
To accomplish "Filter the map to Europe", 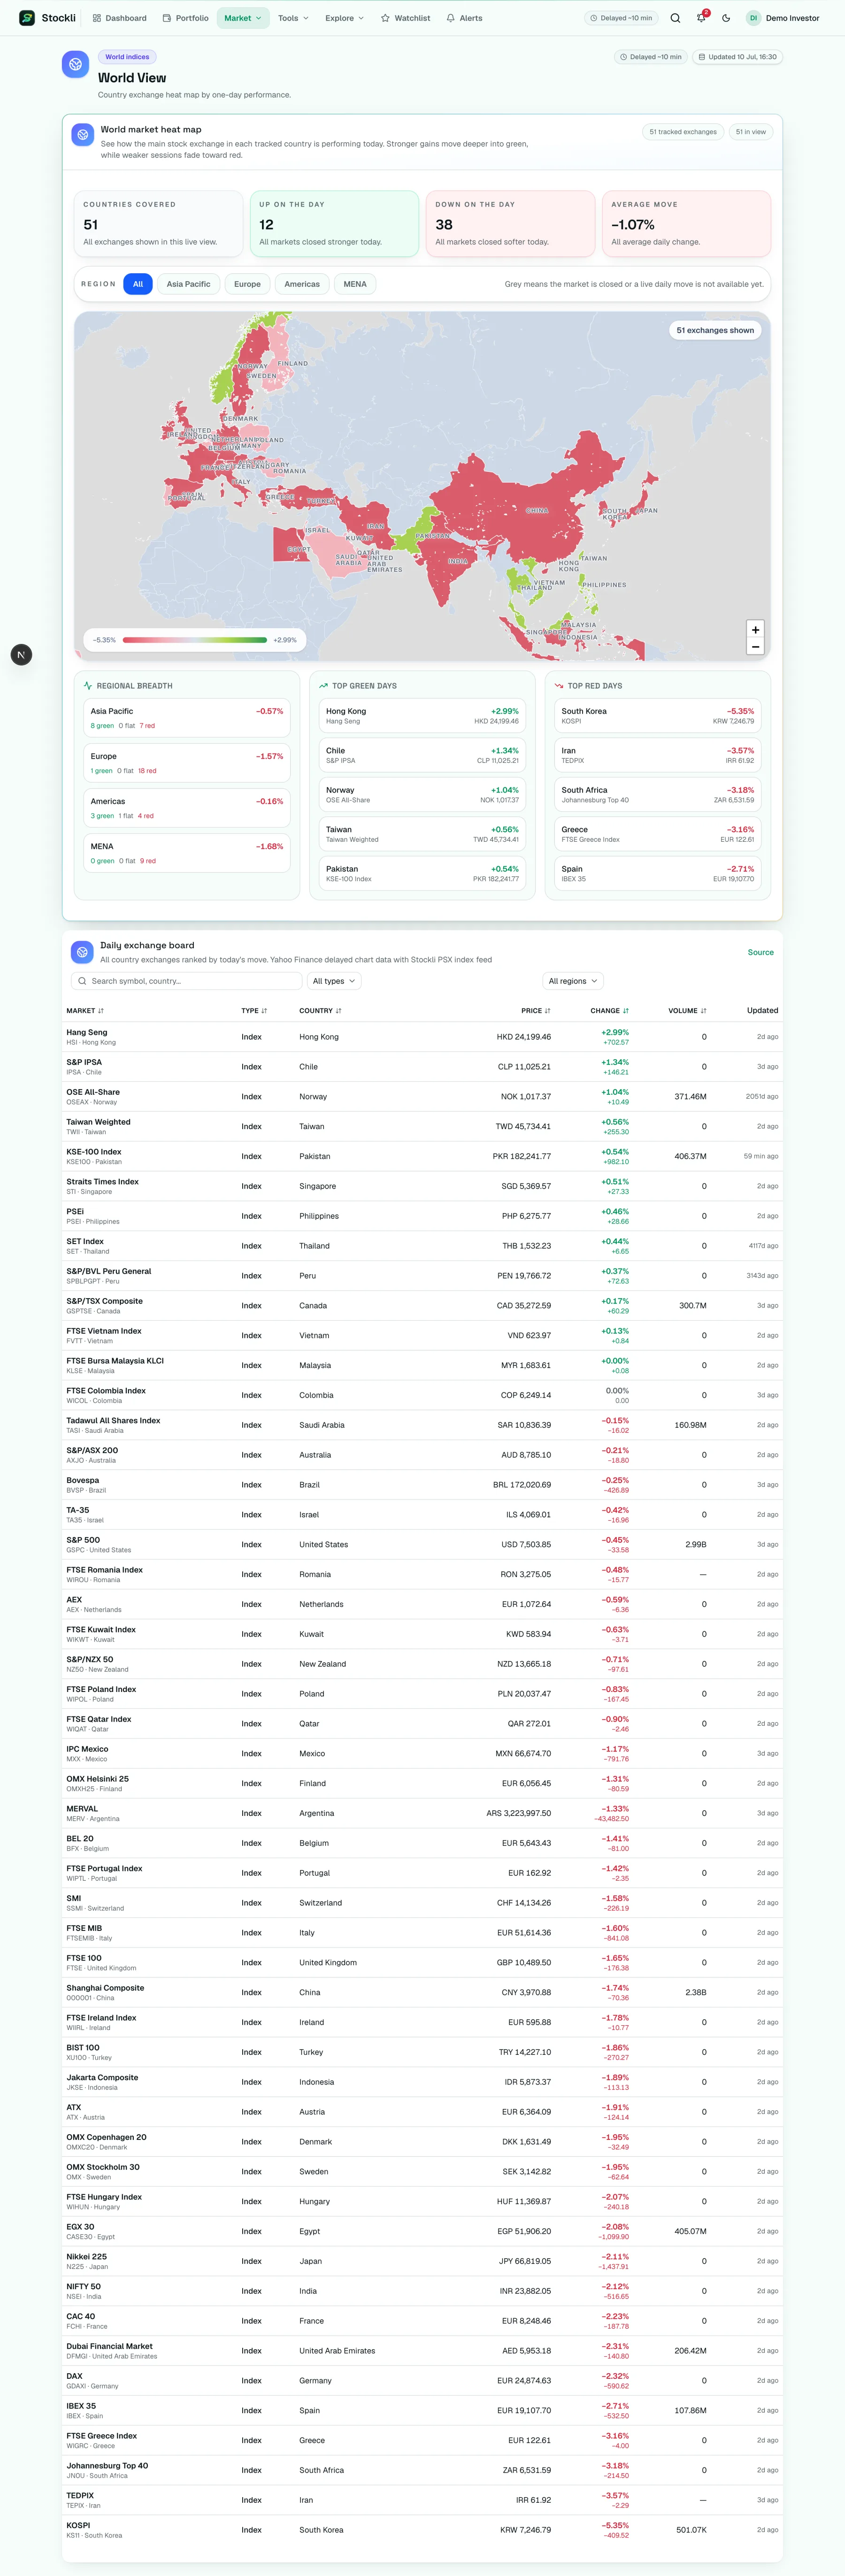I will pos(247,284).
